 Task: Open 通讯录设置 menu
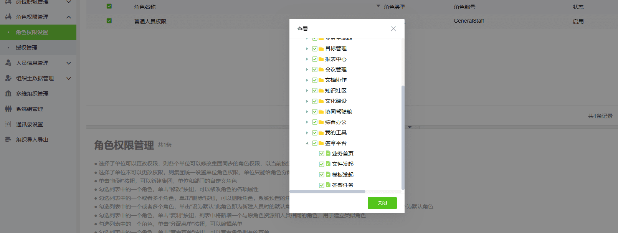[x=38, y=124]
